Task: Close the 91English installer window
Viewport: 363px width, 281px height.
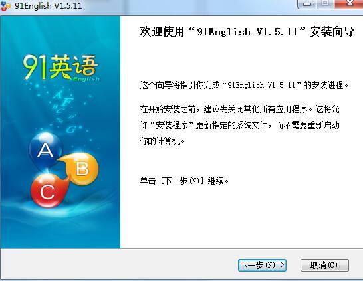Action: pos(348,3)
